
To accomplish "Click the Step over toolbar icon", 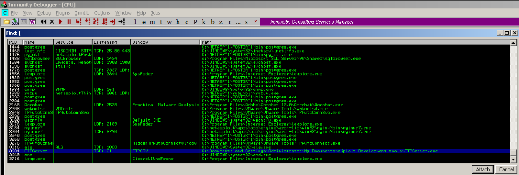I will (87, 22).
